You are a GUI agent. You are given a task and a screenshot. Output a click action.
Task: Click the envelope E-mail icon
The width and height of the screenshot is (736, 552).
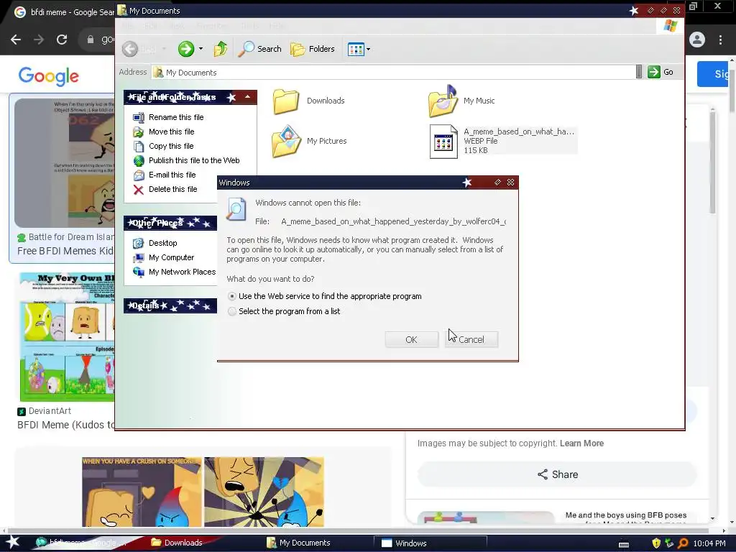139,175
